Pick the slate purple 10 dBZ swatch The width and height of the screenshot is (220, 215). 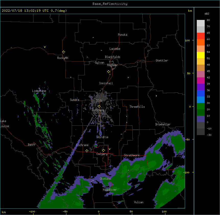[x=201, y=119]
